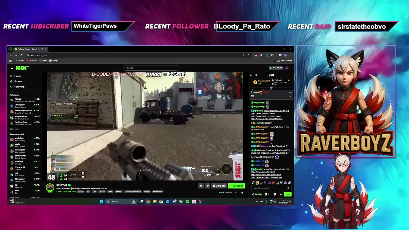Expand Recommended list with Show More
409x230 pixels.
[14, 197]
